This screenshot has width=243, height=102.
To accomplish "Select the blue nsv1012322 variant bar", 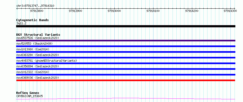I will point(126,75).
